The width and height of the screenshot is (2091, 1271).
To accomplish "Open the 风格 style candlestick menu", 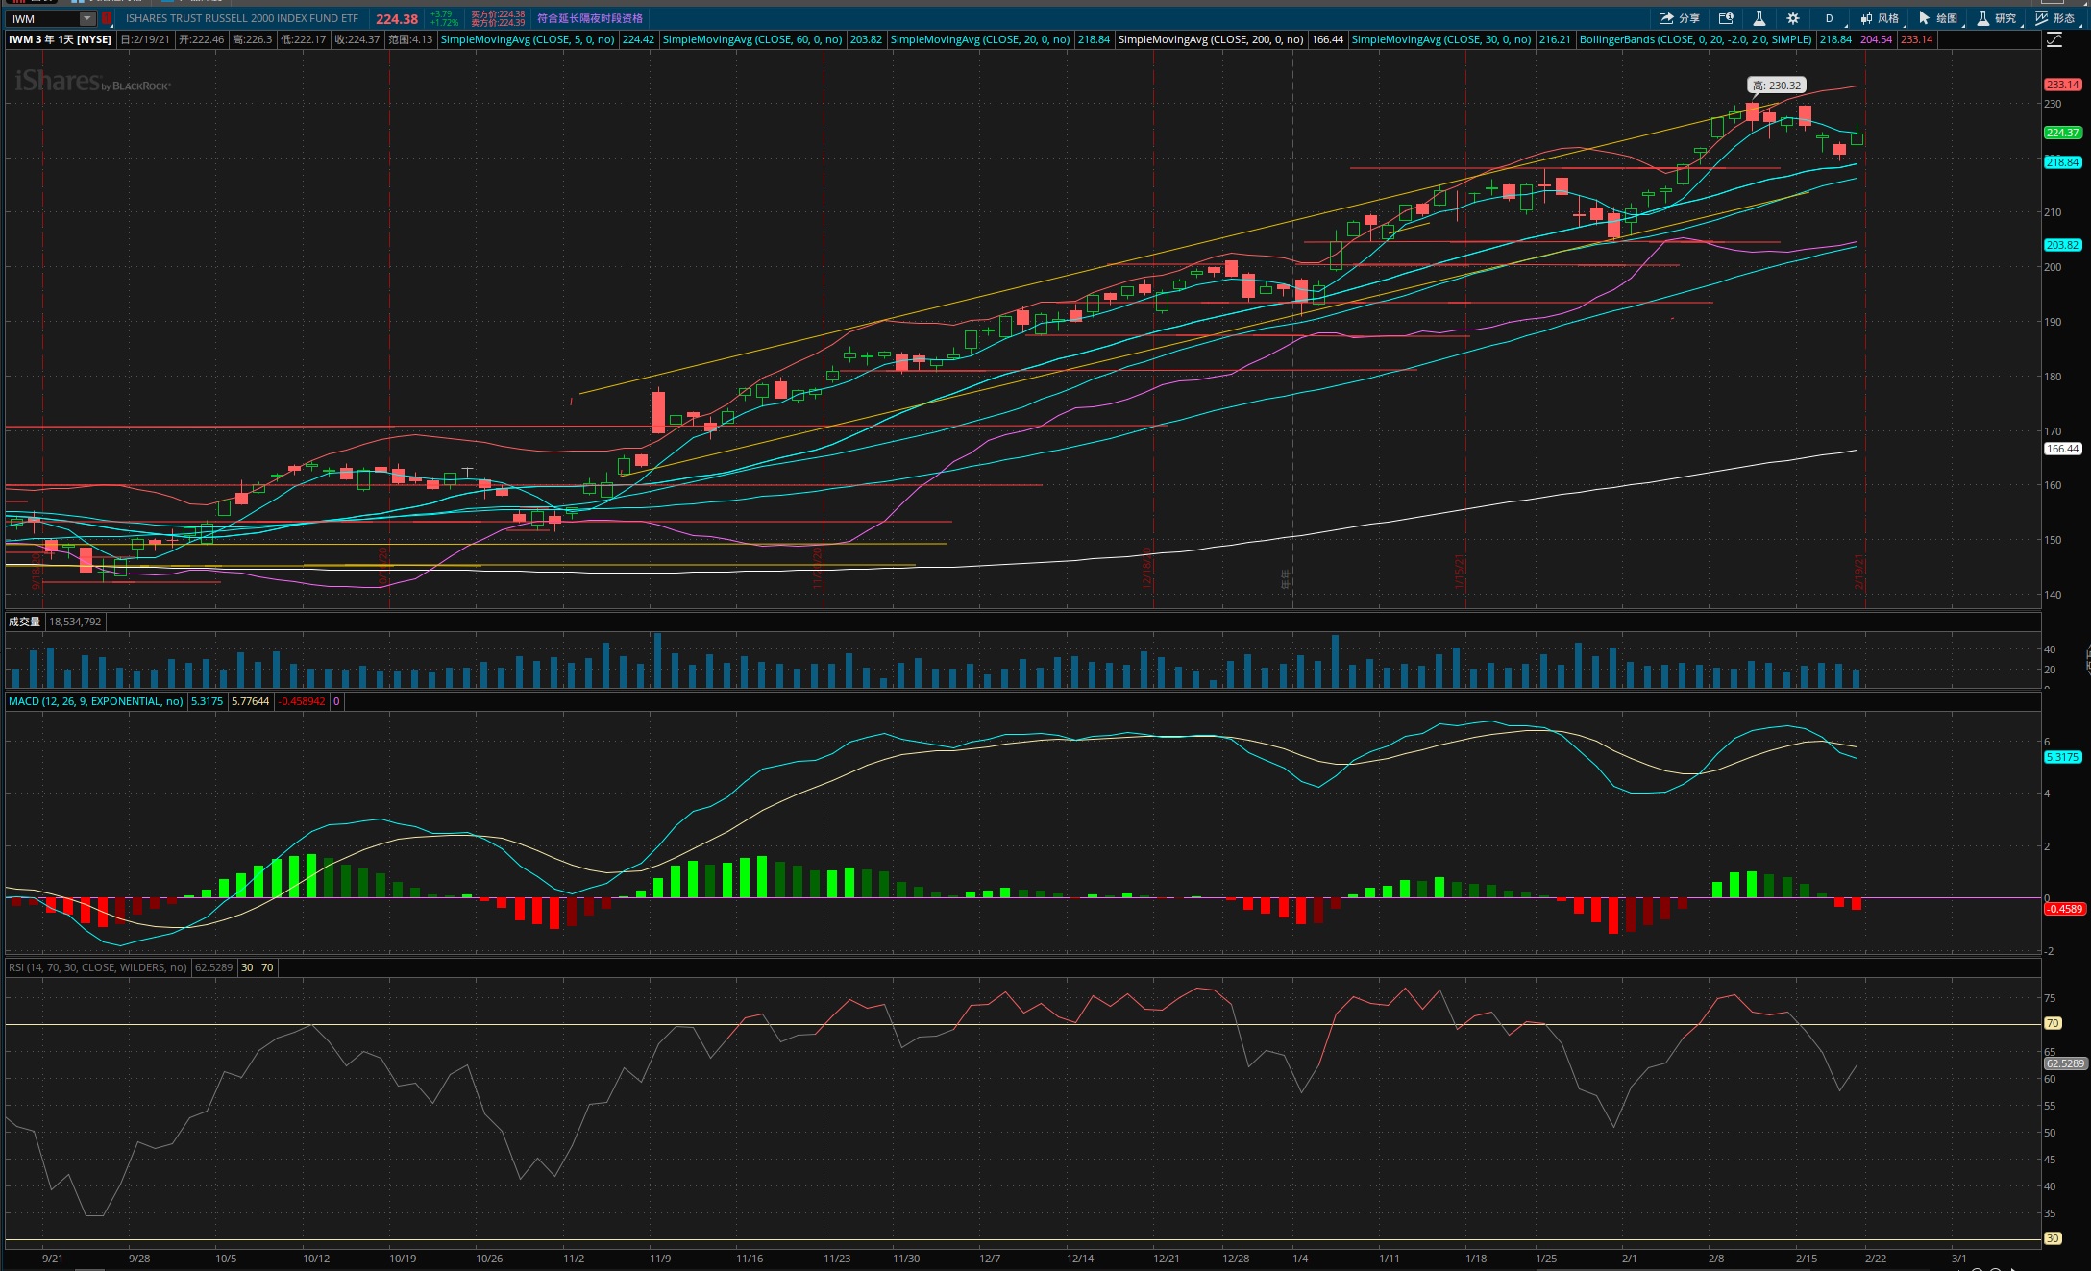I will [1880, 18].
